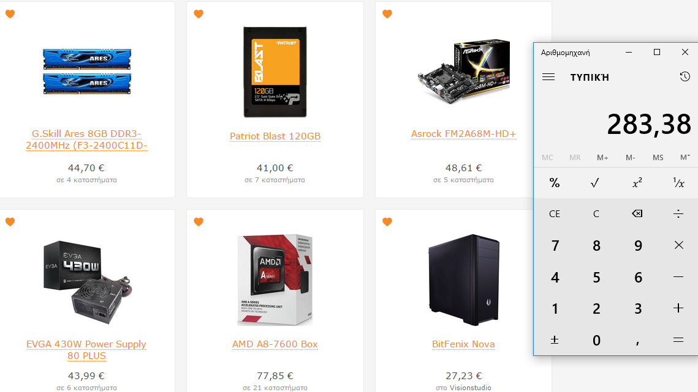The height and width of the screenshot is (392, 698).
Task: Click the multiply operator key
Action: tap(678, 245)
